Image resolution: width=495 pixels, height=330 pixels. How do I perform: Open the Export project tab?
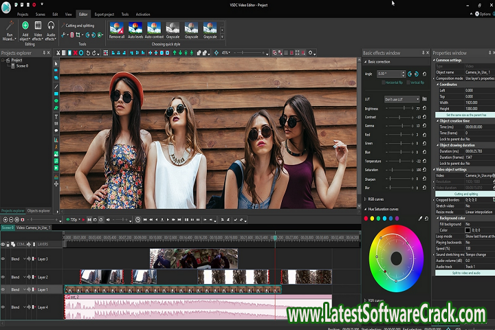[x=104, y=14]
